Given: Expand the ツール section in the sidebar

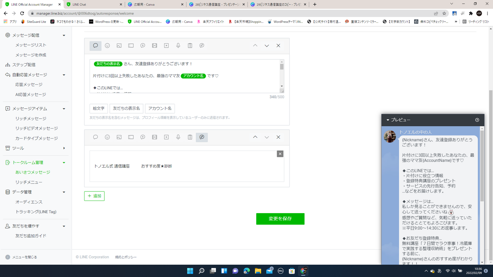Looking at the screenshot, I should (64, 148).
